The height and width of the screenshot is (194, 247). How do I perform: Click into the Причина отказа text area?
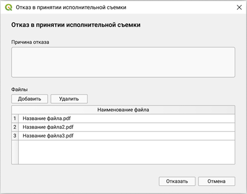[x=123, y=62]
